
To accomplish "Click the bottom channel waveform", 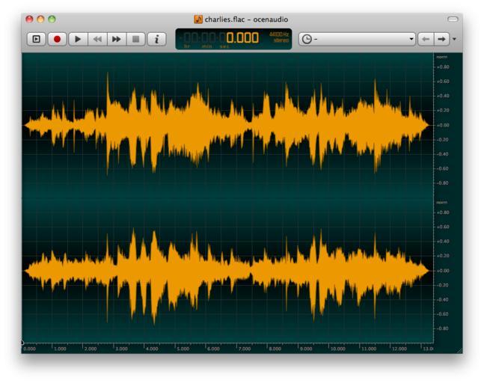I will point(224,270).
